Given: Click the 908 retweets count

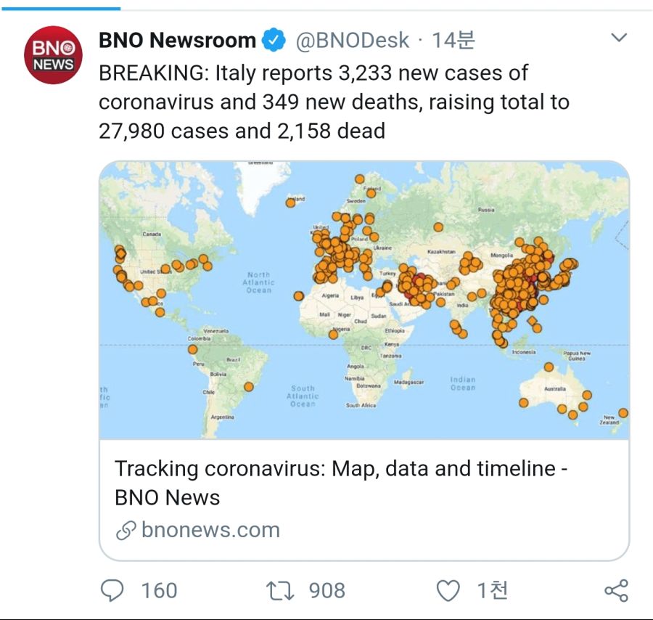Looking at the screenshot, I should tap(327, 590).
